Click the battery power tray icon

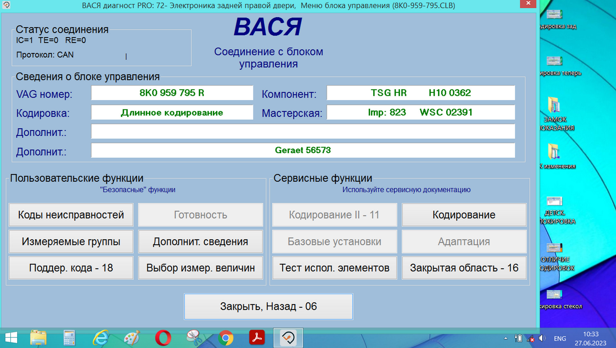click(518, 338)
